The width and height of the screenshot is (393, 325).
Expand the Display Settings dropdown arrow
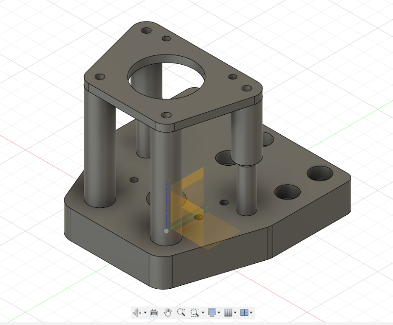click(x=219, y=313)
